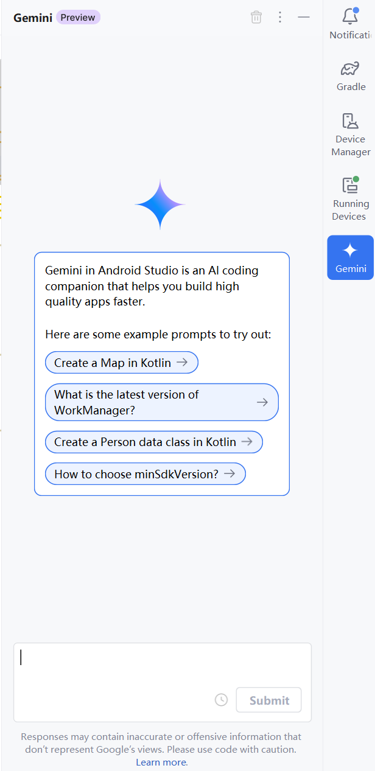Select the How to choose minSdkVersion prompt
375x771 pixels.
(x=145, y=473)
